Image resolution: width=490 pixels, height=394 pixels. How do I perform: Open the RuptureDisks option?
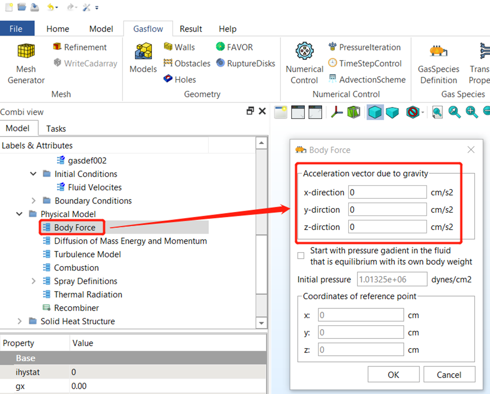(245, 63)
